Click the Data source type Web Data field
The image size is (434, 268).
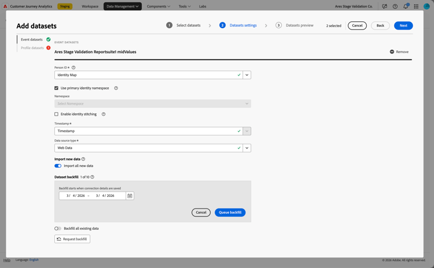(149, 148)
